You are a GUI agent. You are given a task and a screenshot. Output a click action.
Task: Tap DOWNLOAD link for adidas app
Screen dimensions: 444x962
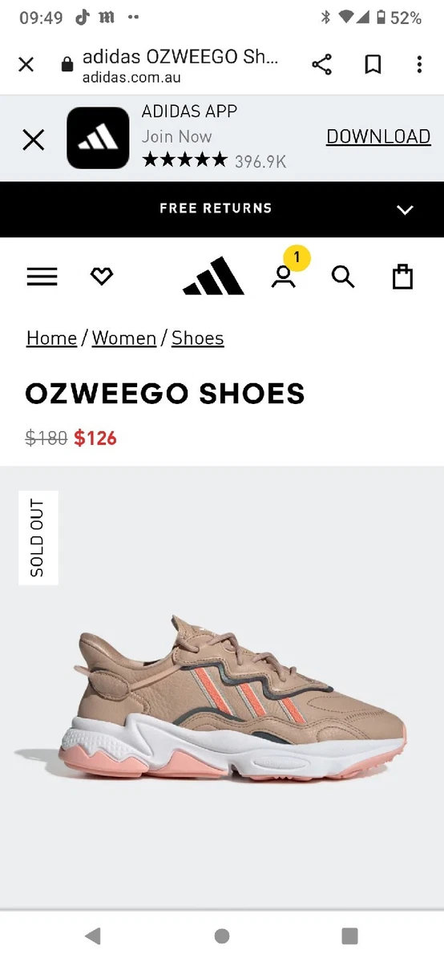[x=378, y=137]
